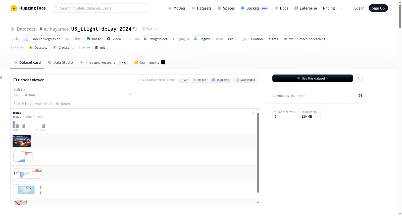Open Buckets in top navigation

click(x=255, y=8)
